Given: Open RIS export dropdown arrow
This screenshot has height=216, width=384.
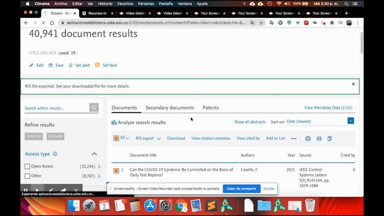Looking at the screenshot, I should pyautogui.click(x=158, y=139).
